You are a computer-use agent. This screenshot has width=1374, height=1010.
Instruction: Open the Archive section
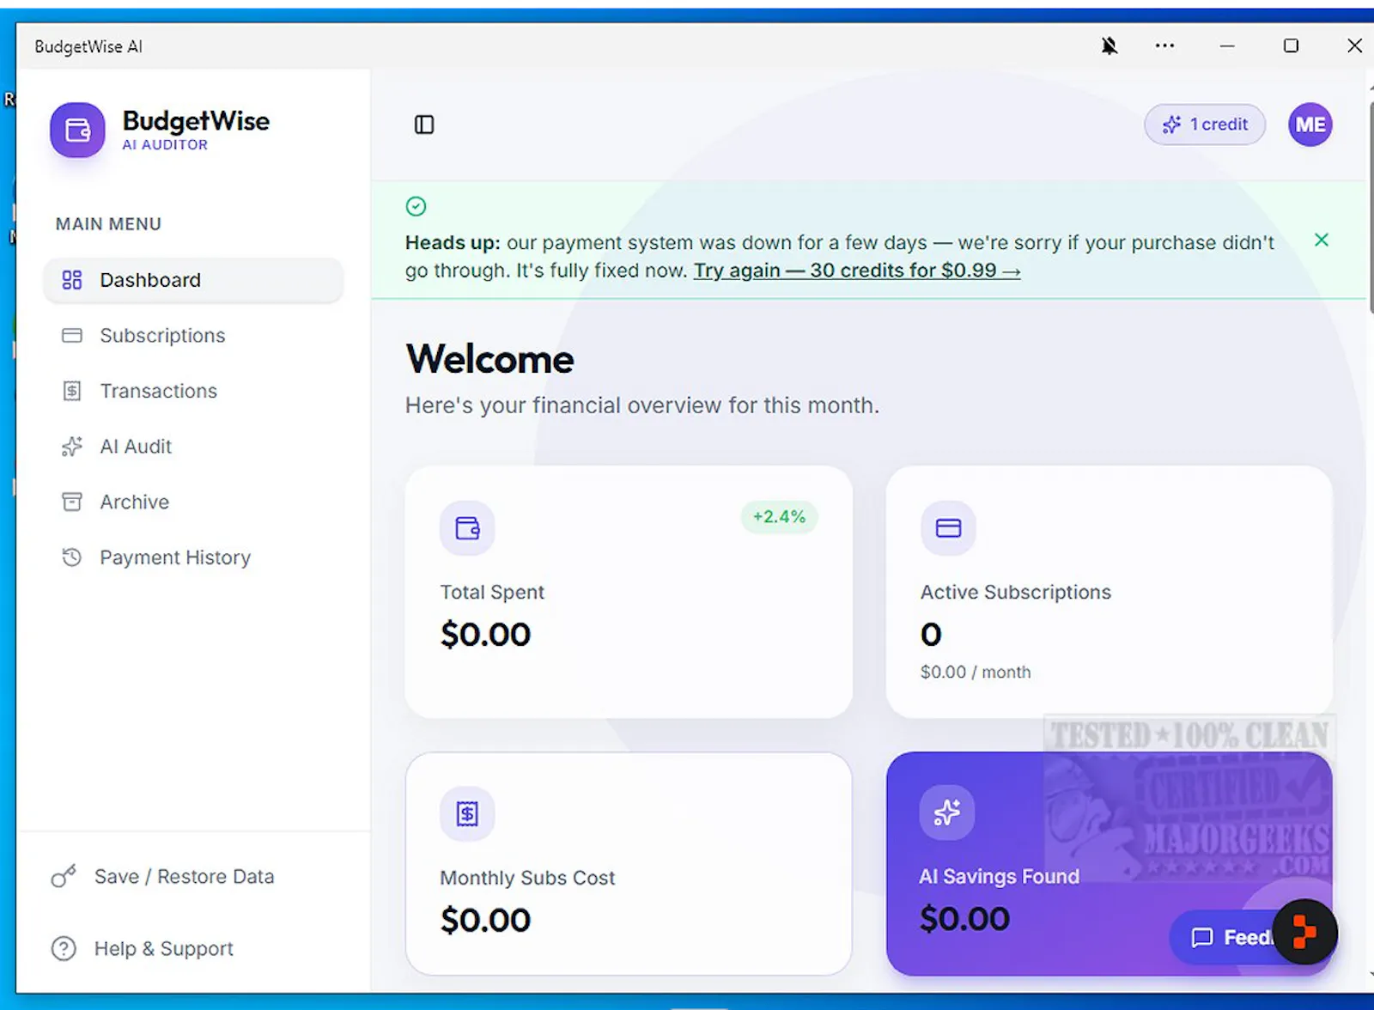click(x=194, y=502)
